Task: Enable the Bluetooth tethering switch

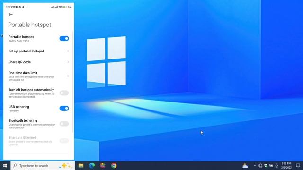Action: point(64,124)
